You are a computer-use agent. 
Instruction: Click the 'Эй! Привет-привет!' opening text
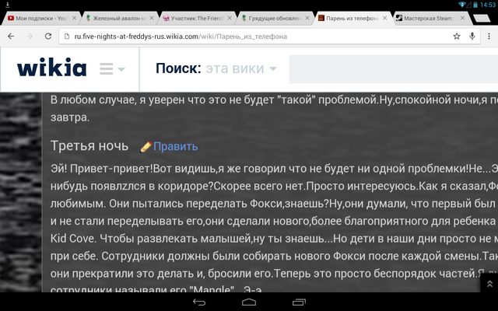pos(102,169)
